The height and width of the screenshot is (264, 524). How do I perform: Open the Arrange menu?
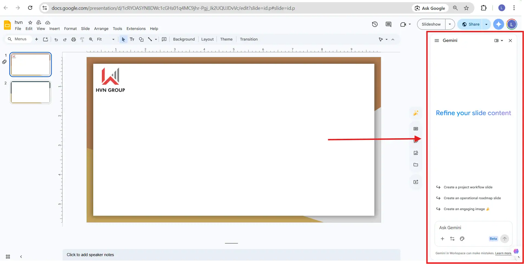[101, 29]
